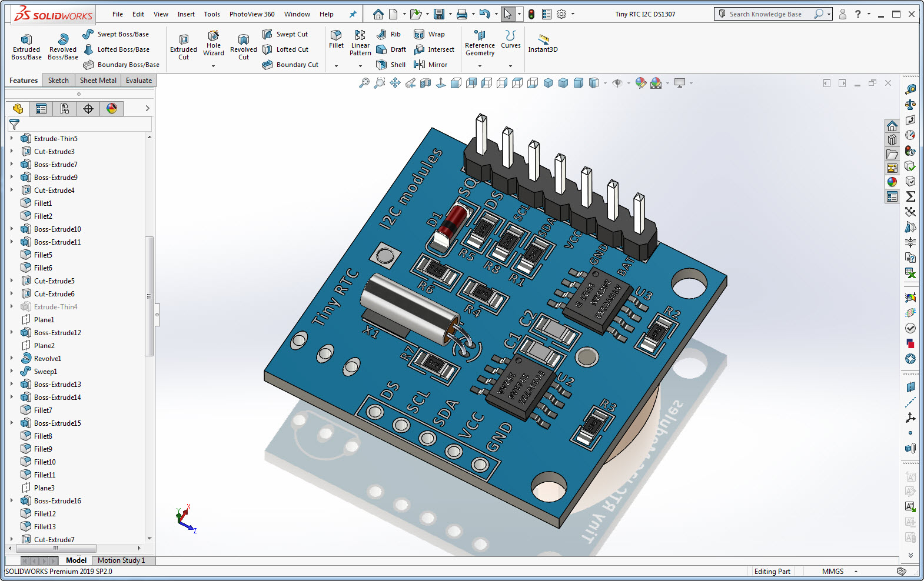924x581 pixels.
Task: Choose the Extruded Cut tool
Action: (x=184, y=46)
